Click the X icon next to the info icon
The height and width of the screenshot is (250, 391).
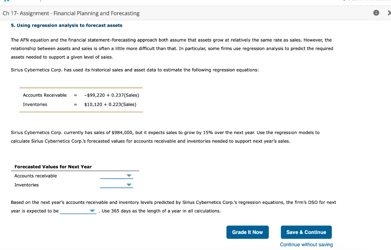(x=389, y=13)
